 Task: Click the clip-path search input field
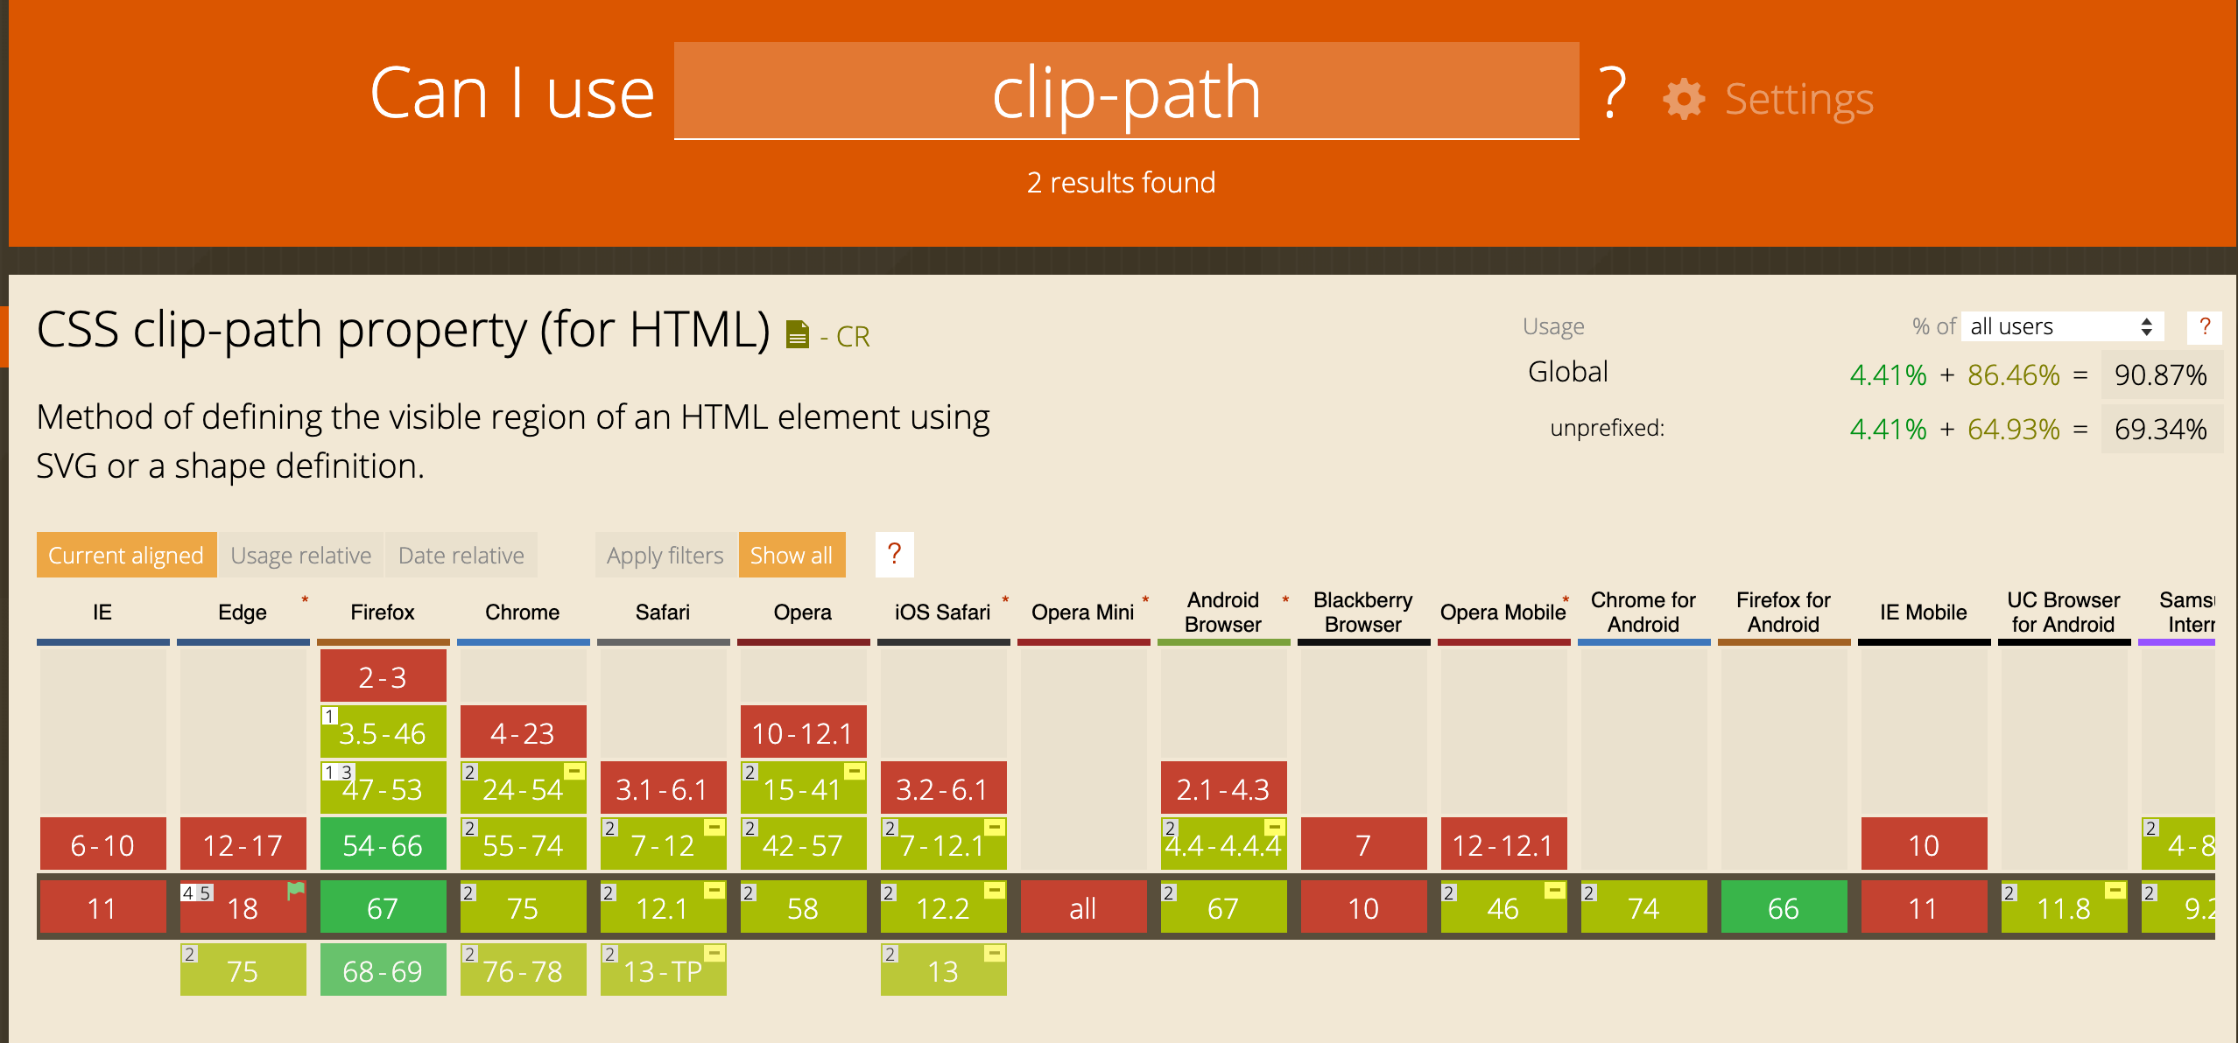click(1126, 91)
